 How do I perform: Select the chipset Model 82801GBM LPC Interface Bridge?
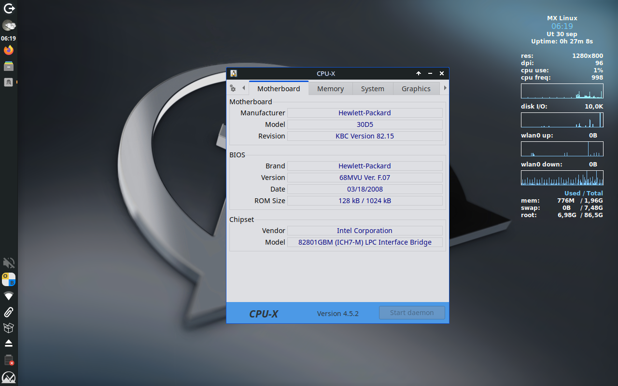[x=365, y=242]
